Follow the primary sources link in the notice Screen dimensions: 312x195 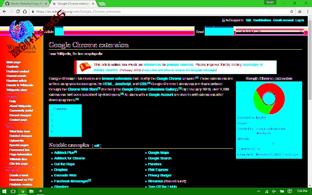click(180, 65)
